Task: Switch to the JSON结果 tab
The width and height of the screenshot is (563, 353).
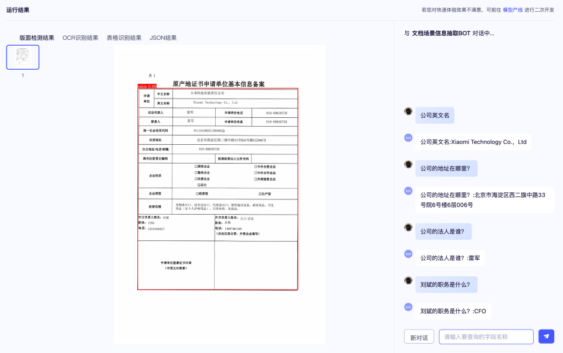Action: 163,38
